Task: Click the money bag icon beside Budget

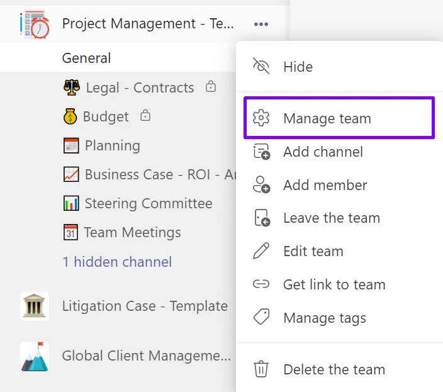Action: [x=70, y=116]
